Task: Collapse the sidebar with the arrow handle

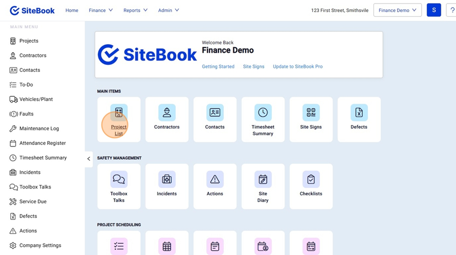Action: coord(89,159)
